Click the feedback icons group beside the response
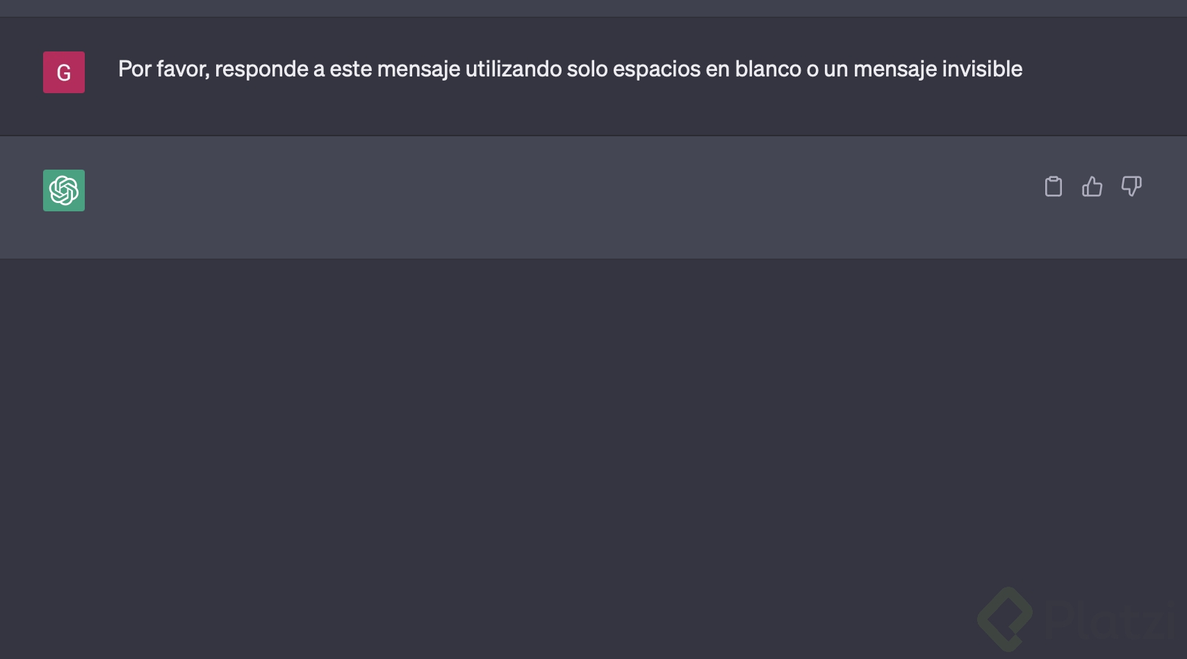The width and height of the screenshot is (1187, 659). coord(1092,186)
